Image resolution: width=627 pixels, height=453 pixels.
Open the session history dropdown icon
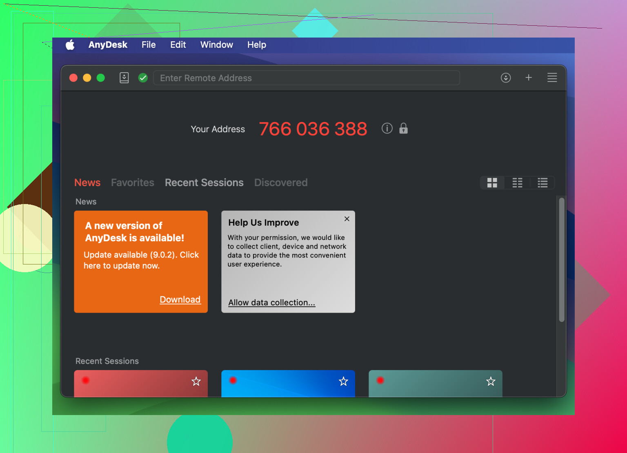[x=506, y=78]
